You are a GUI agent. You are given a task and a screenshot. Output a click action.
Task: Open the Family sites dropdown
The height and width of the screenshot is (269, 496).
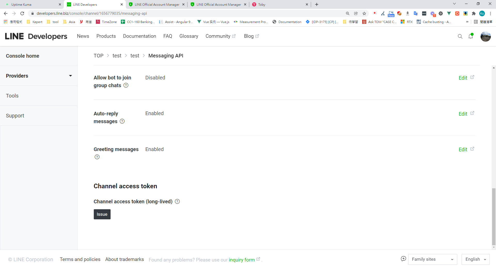[x=432, y=259]
